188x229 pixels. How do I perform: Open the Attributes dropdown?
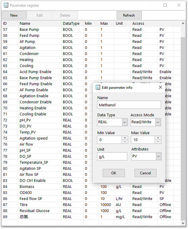pos(158,156)
